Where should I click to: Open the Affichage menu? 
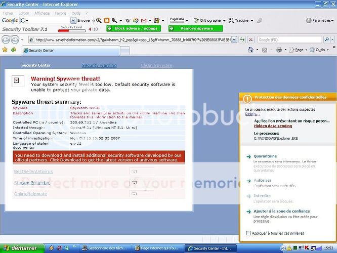click(x=41, y=13)
